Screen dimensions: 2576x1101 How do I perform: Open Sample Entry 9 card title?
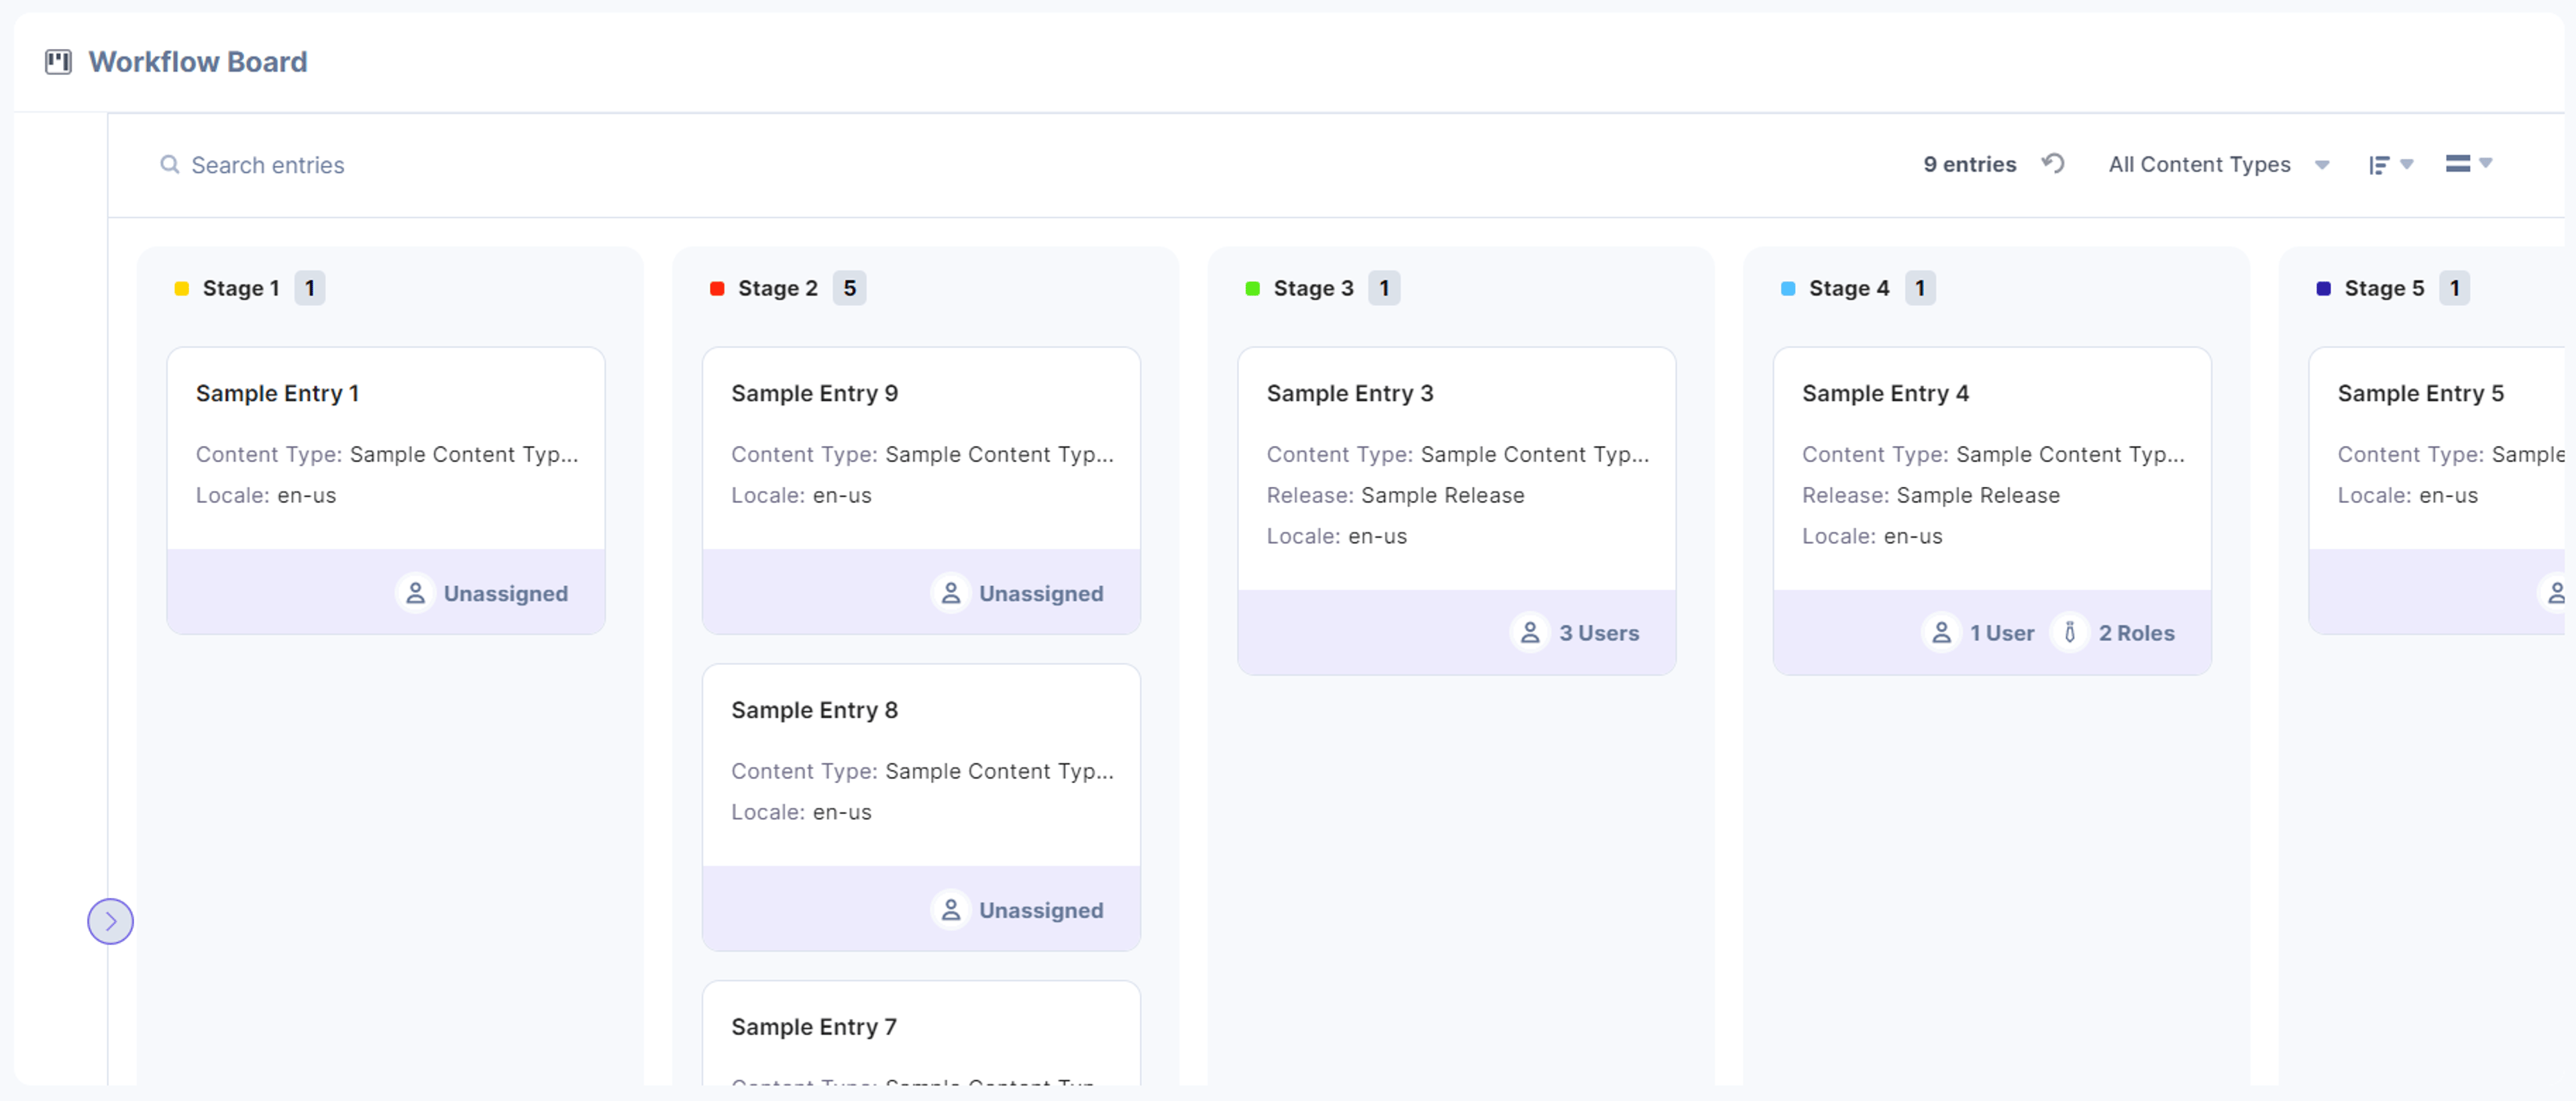click(814, 393)
